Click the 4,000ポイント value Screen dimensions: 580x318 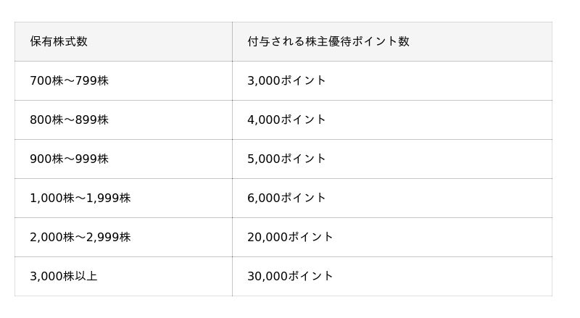[x=286, y=120]
